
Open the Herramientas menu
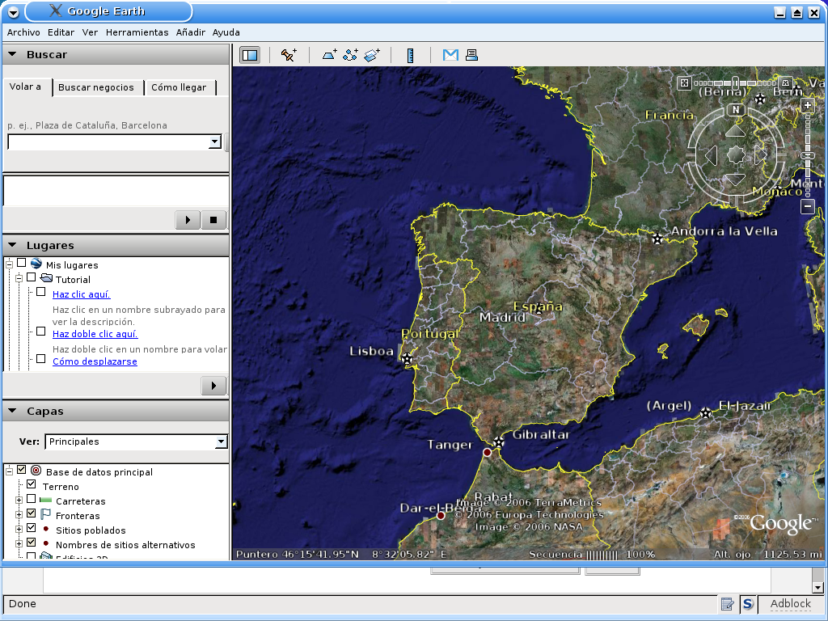point(137,32)
